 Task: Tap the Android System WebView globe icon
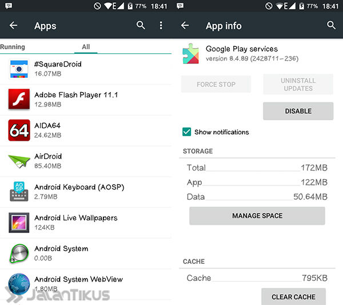point(19,284)
